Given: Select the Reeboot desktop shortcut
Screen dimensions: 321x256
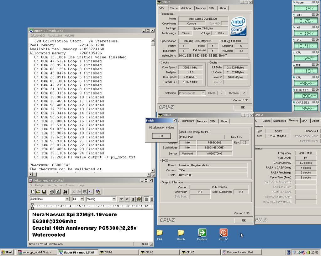Looking at the screenshot, I should pos(202,235).
